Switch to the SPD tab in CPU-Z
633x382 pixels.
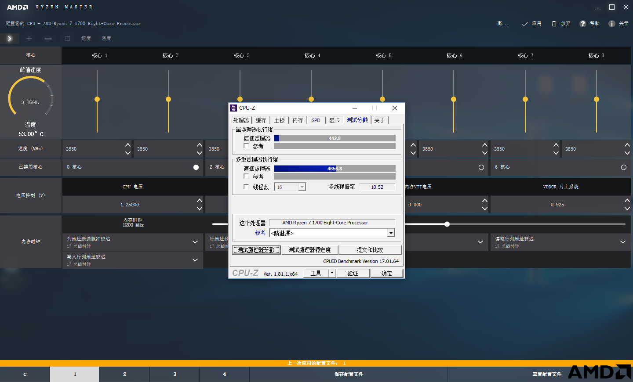316,120
